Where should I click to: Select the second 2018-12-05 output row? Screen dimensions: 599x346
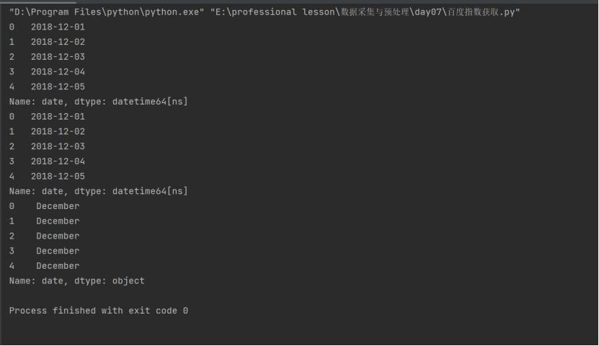pyautogui.click(x=47, y=176)
